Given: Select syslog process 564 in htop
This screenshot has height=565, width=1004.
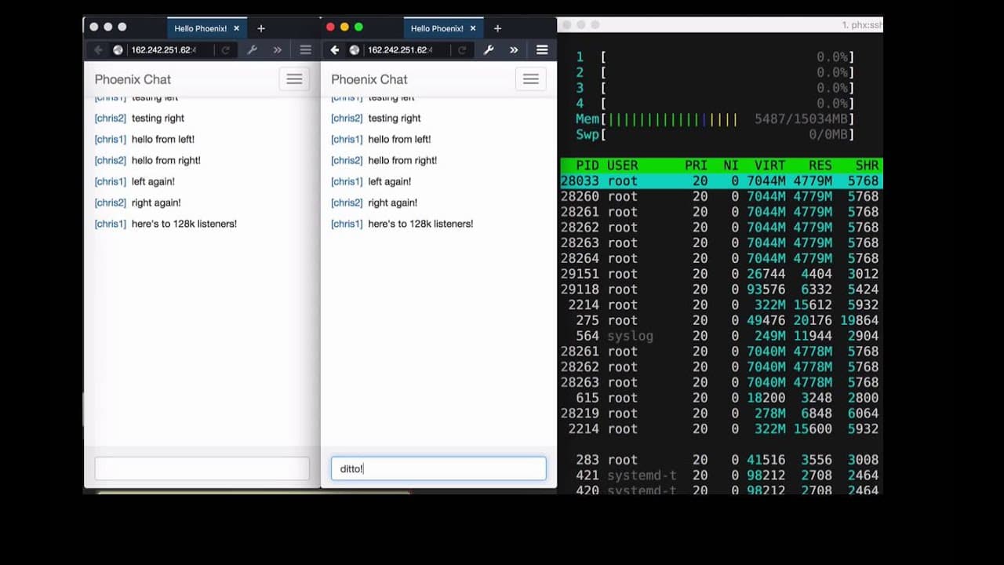Looking at the screenshot, I should 722,336.
